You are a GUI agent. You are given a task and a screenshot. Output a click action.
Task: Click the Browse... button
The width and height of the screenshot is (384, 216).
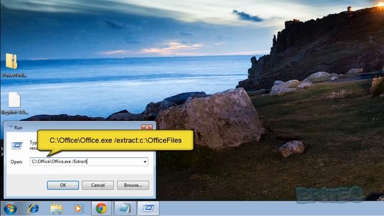[x=133, y=185]
